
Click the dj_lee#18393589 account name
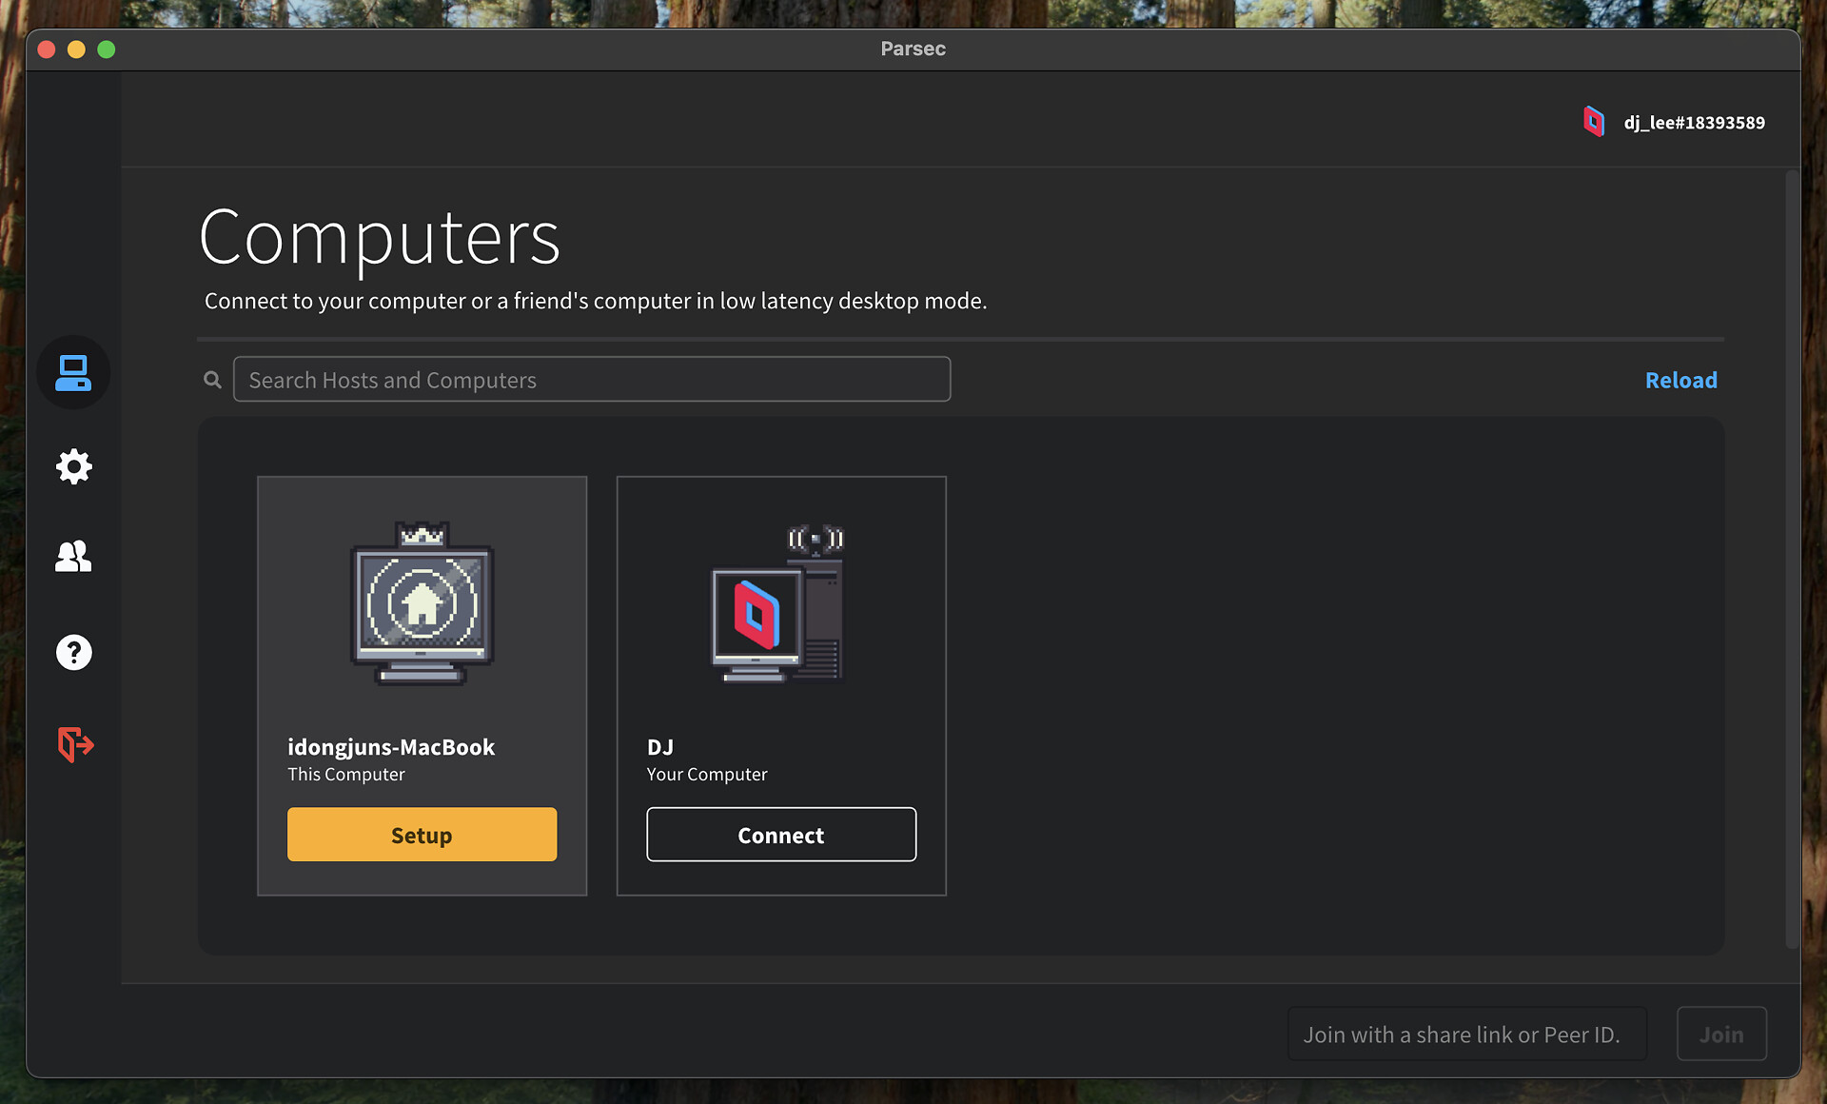[x=1694, y=123]
